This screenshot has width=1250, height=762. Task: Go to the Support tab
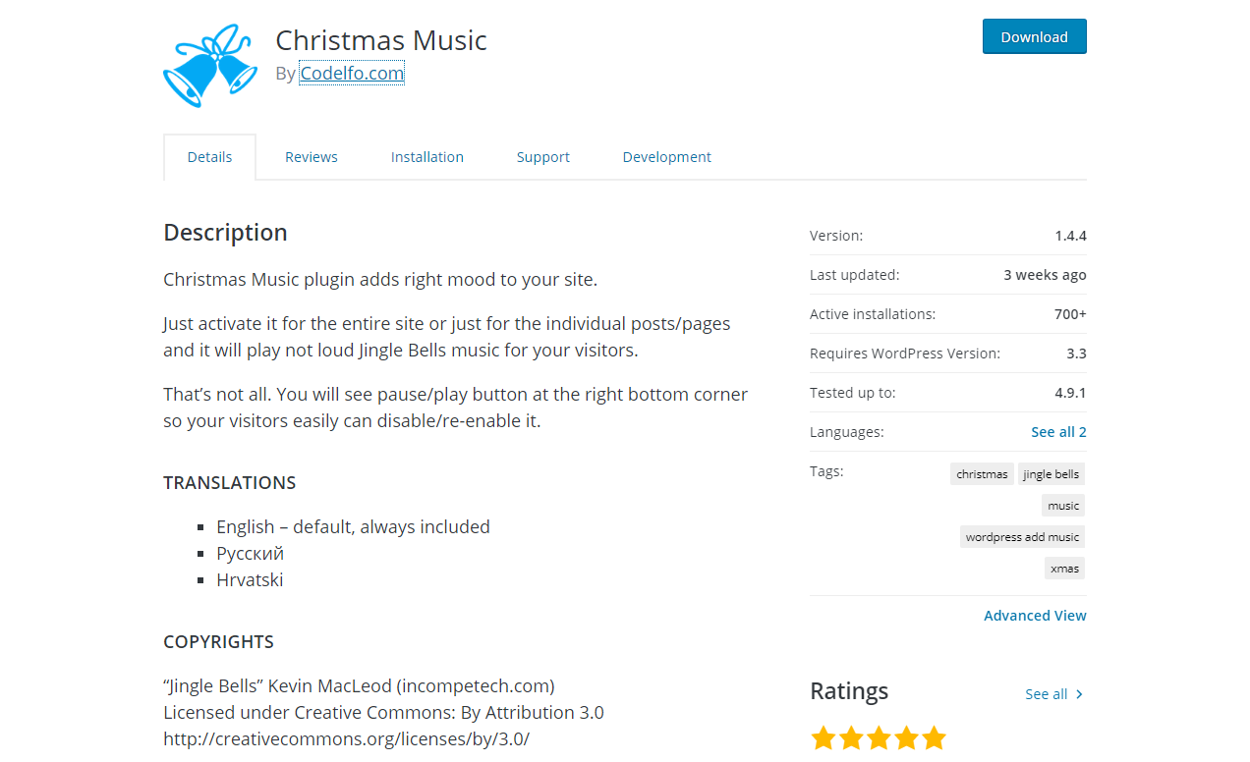click(x=543, y=157)
